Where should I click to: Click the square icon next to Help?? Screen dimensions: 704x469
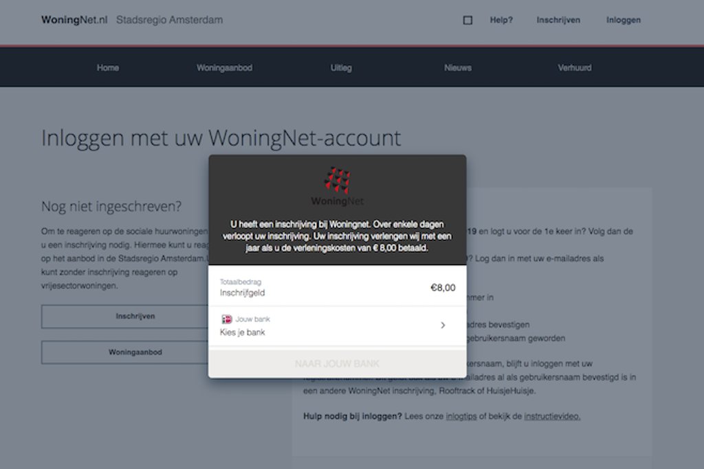[467, 20]
